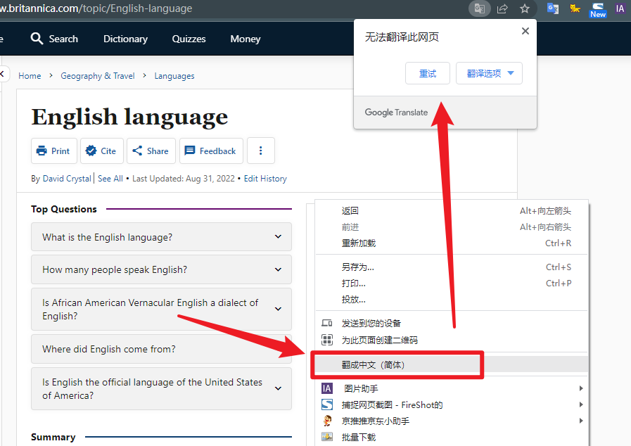
Task: Click the bookmark star icon
Action: pyautogui.click(x=525, y=8)
